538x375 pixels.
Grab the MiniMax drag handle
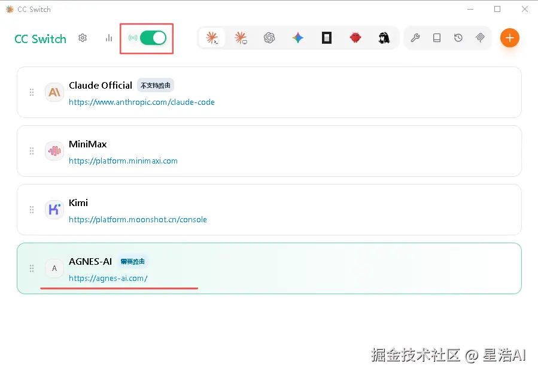[x=32, y=151]
